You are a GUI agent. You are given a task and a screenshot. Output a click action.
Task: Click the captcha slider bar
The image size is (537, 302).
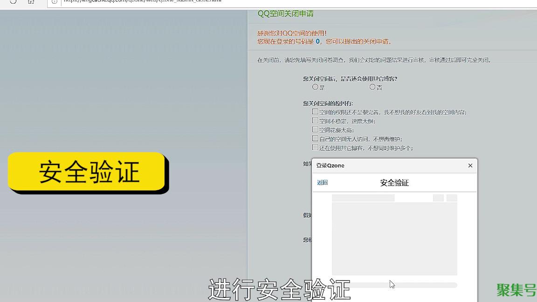(394, 285)
